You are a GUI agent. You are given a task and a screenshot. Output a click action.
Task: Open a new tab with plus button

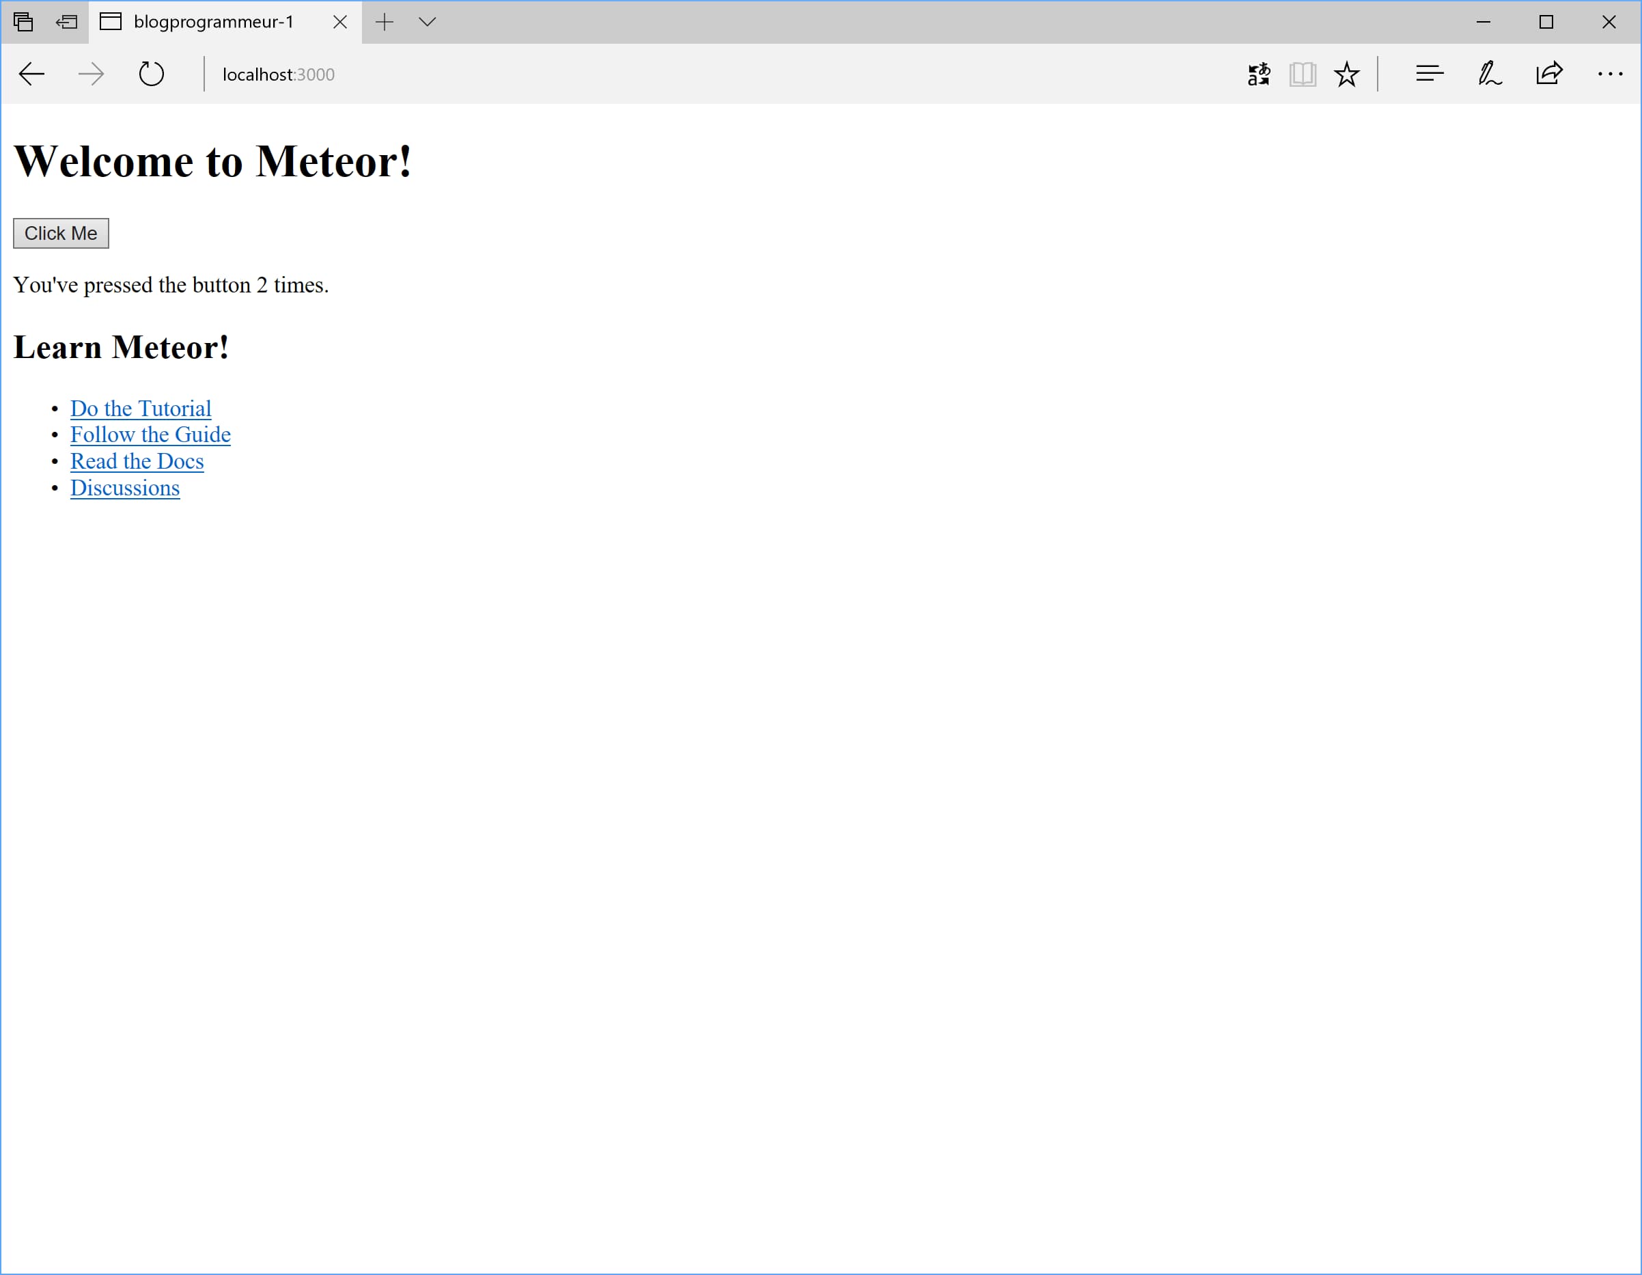(384, 22)
